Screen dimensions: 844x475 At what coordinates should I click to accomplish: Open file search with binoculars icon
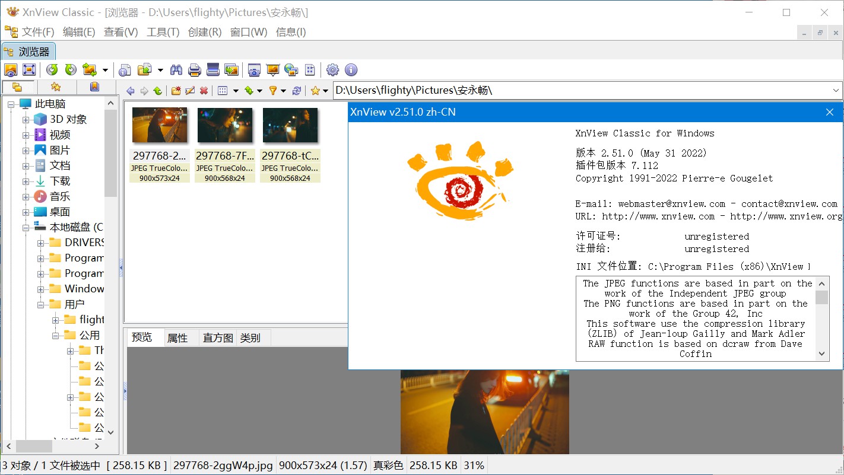(x=176, y=70)
